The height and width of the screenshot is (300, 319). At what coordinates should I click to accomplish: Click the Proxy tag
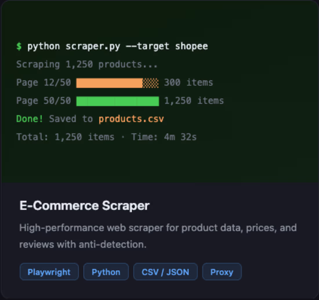(222, 272)
